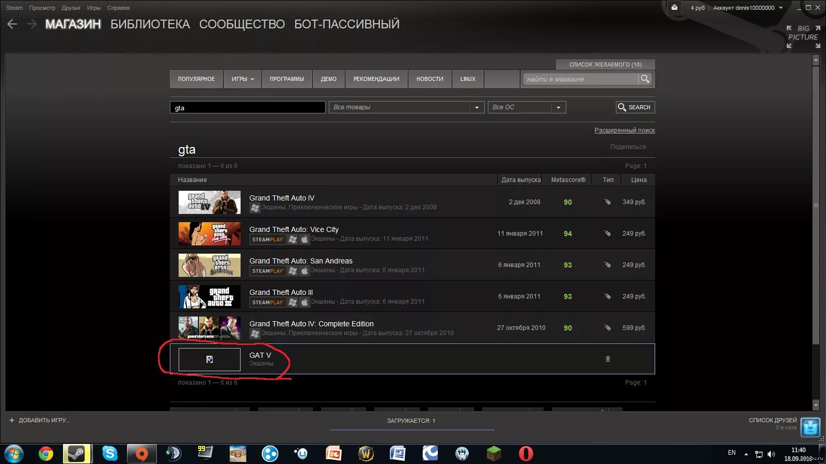Click the НОВОСТИ store tab
The width and height of the screenshot is (826, 464).
(430, 79)
